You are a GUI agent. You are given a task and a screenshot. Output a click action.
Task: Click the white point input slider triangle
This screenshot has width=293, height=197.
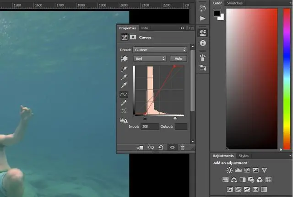(175, 118)
